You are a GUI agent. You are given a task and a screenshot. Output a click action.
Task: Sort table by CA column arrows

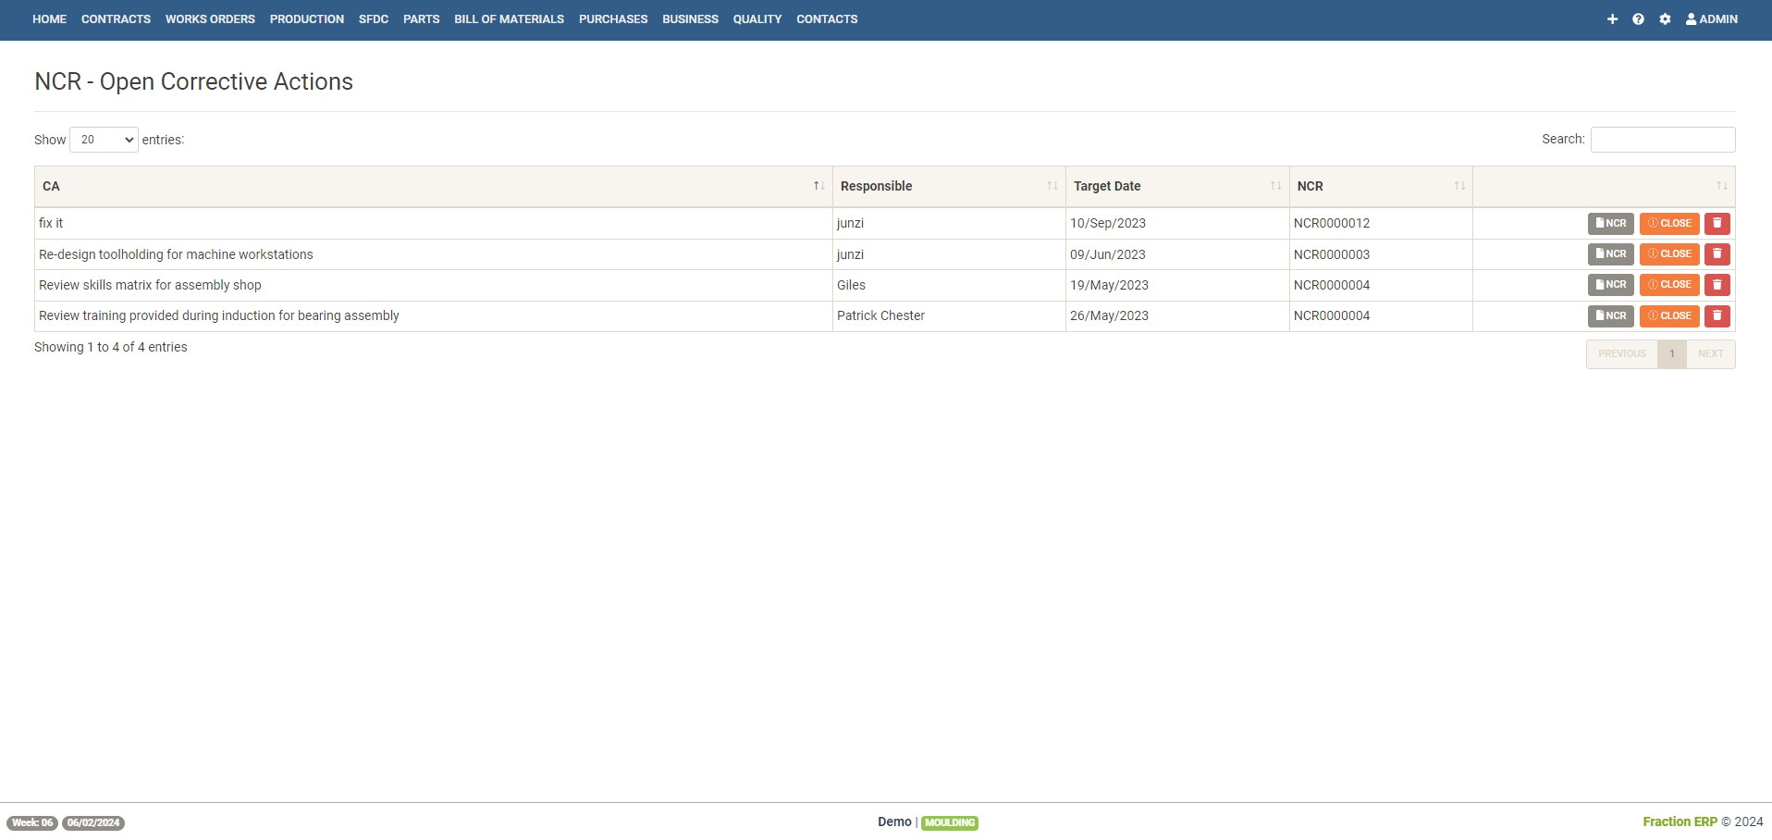818,187
